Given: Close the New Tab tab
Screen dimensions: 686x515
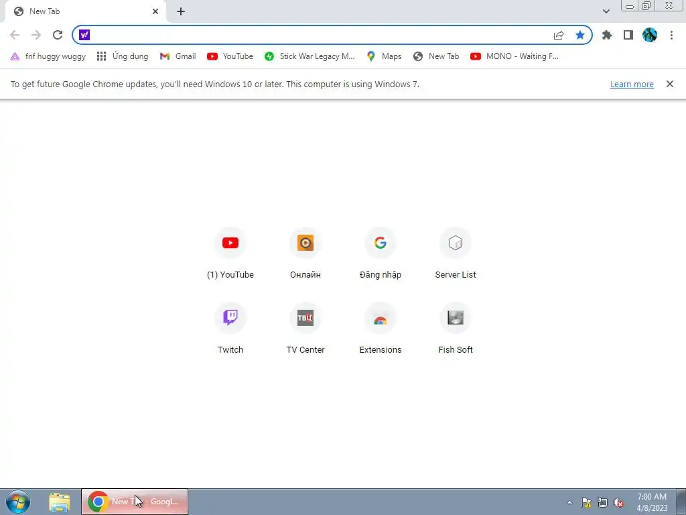Looking at the screenshot, I should (155, 11).
